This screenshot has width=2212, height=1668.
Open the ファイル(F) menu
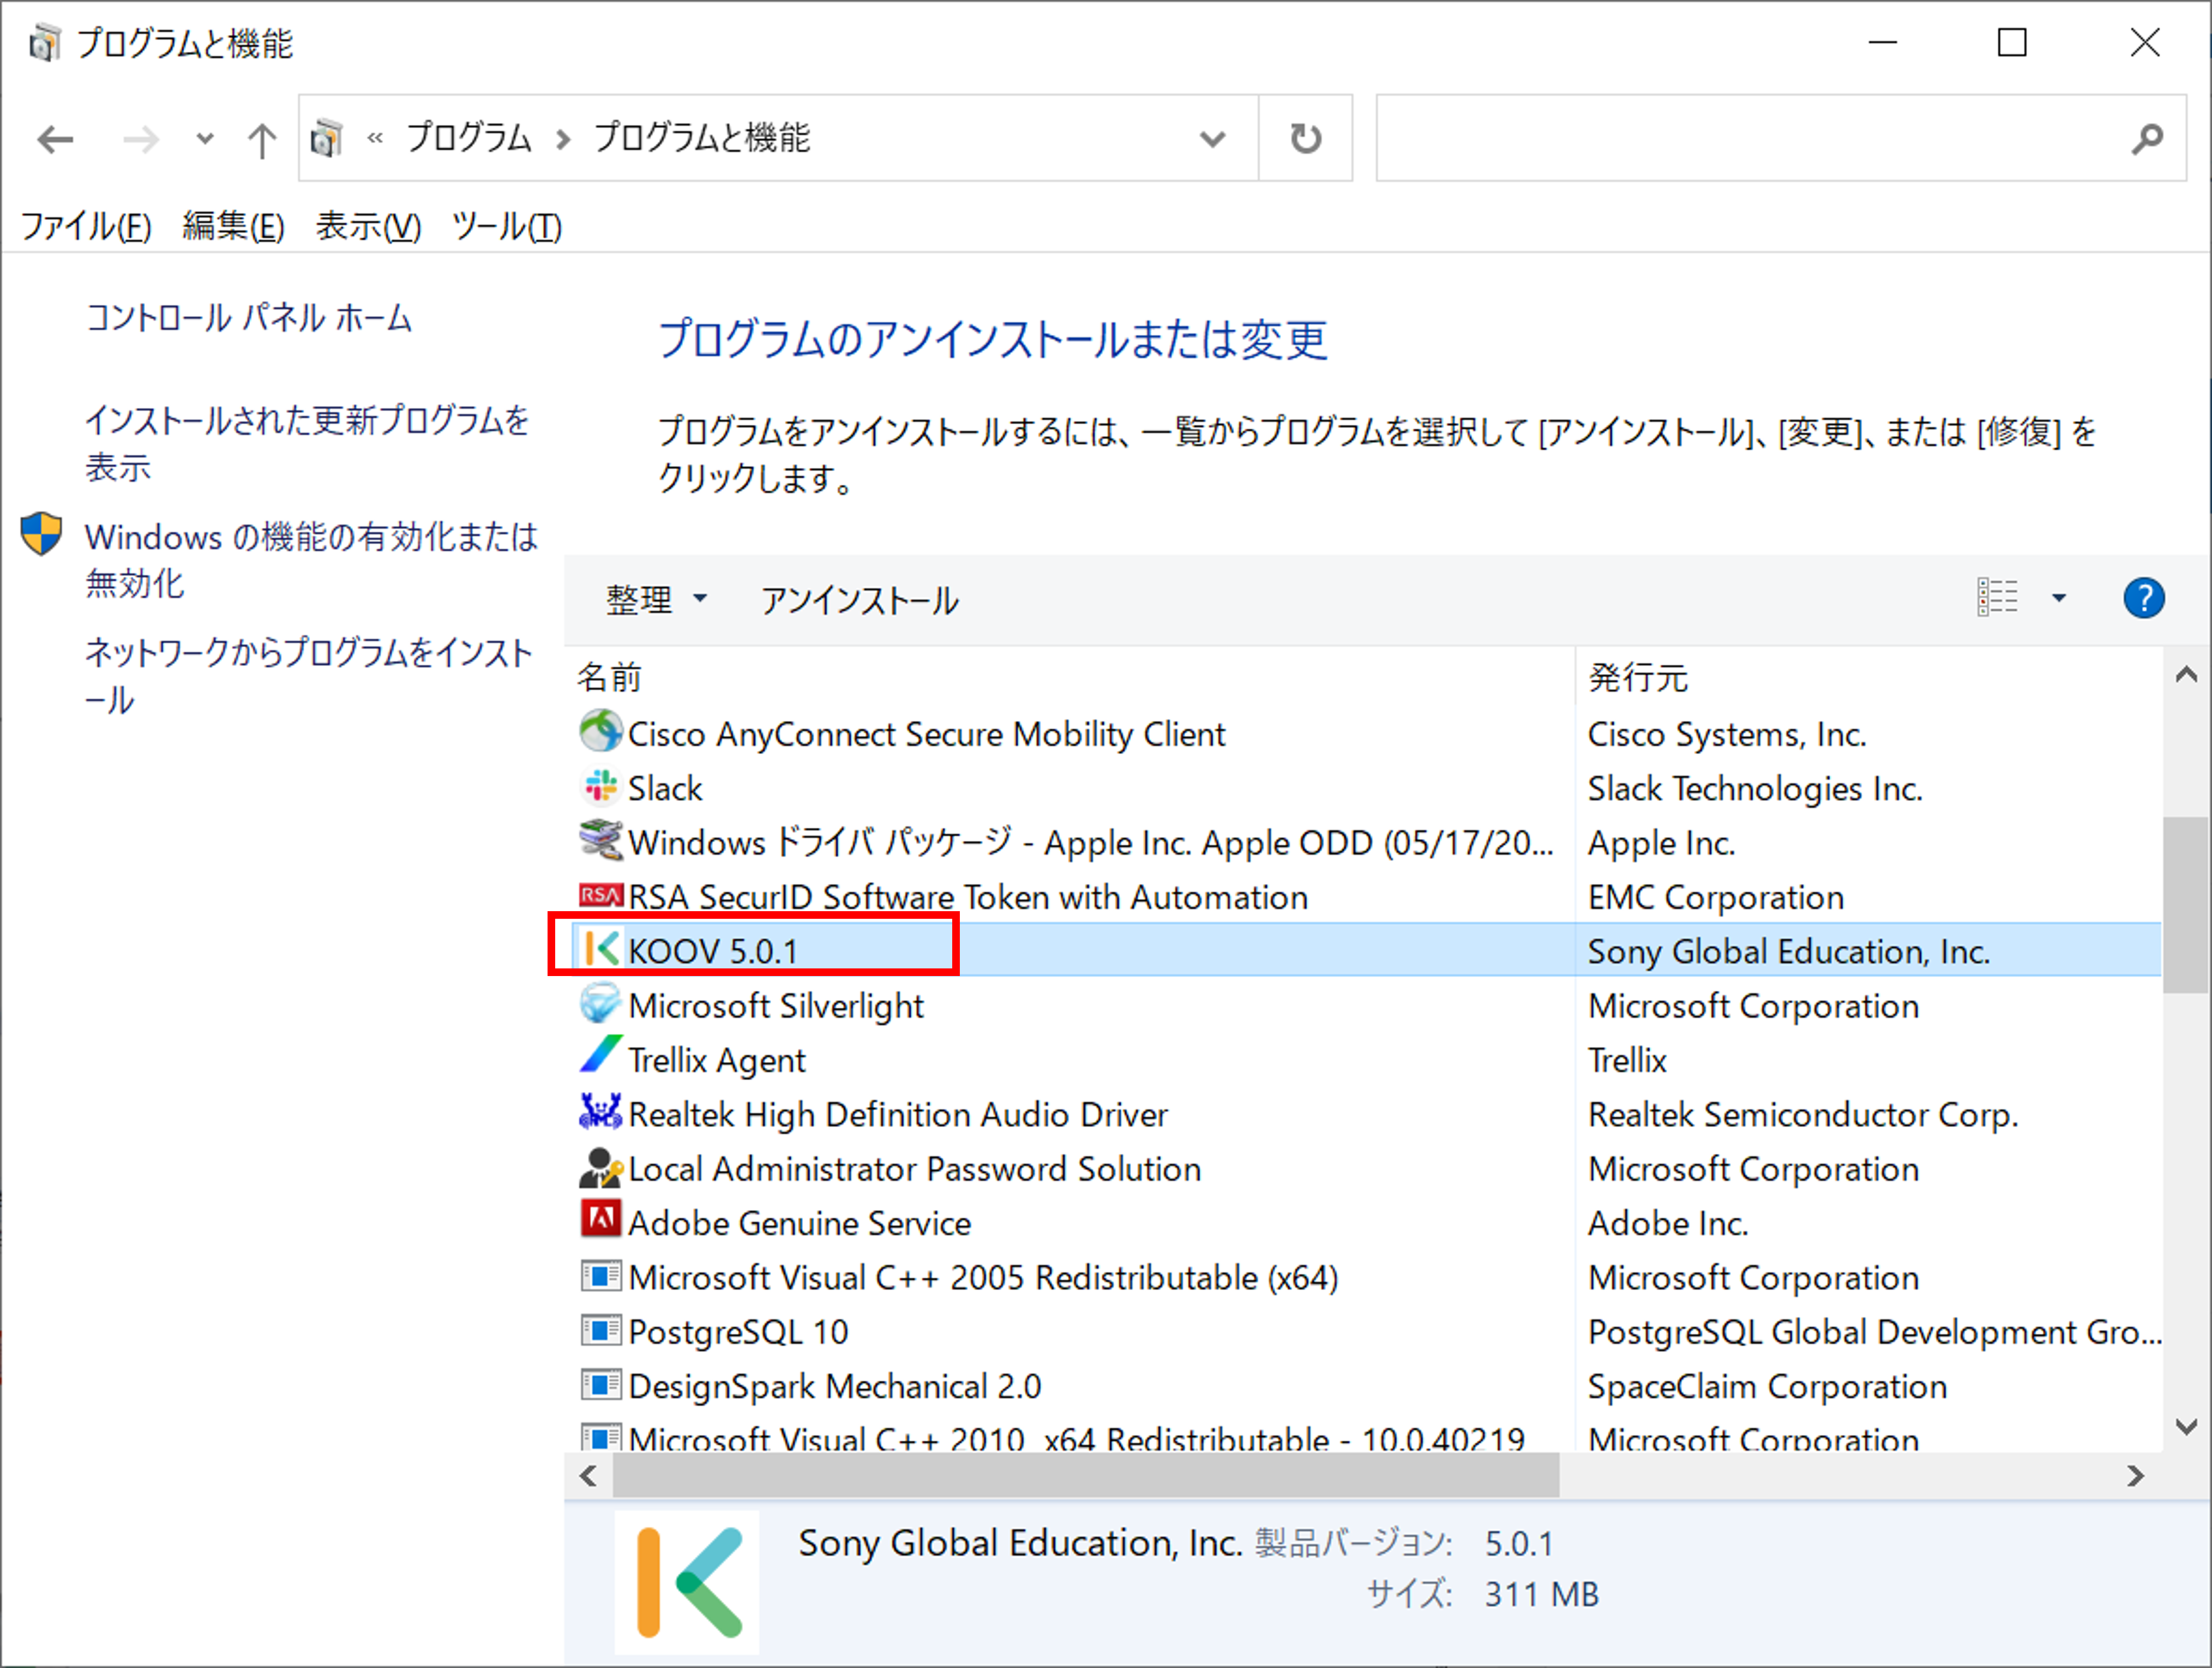(86, 226)
